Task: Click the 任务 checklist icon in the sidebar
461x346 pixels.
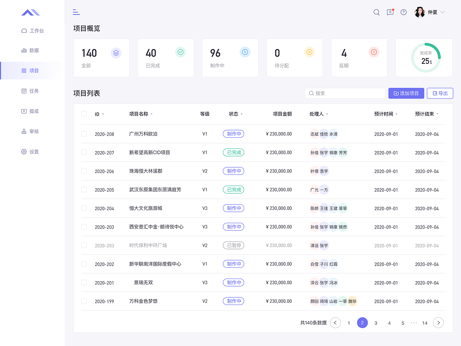Action: 24,91
